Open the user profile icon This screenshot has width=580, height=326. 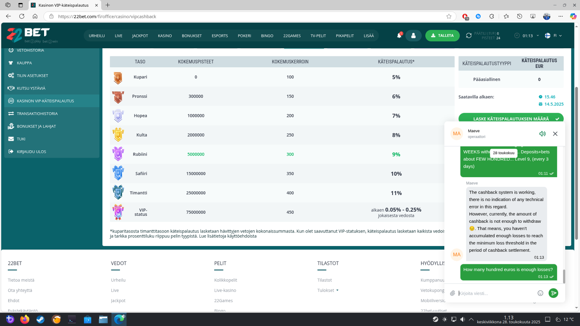click(x=413, y=36)
